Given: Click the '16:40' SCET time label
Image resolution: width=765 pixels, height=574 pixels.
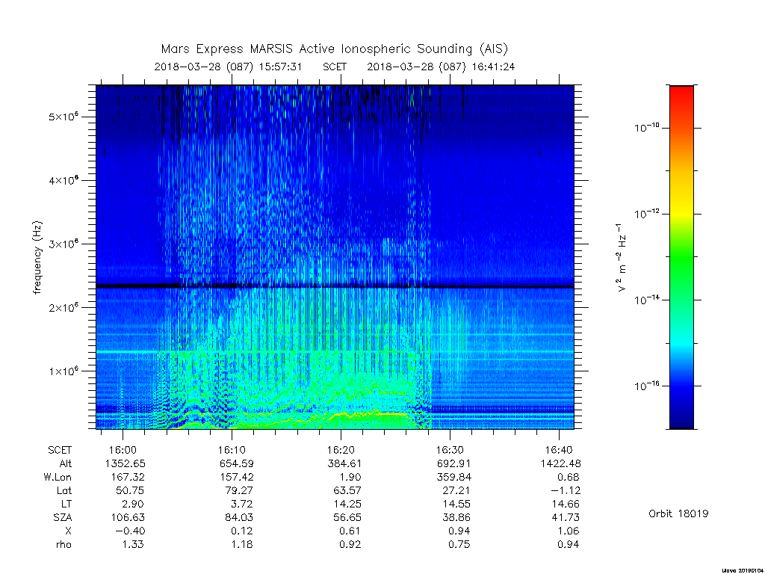Looking at the screenshot, I should click(559, 449).
